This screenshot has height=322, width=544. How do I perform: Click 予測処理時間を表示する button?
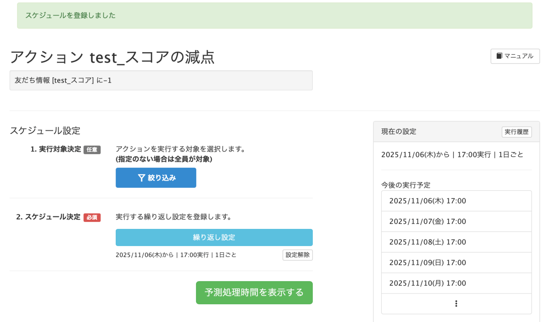pos(254,293)
